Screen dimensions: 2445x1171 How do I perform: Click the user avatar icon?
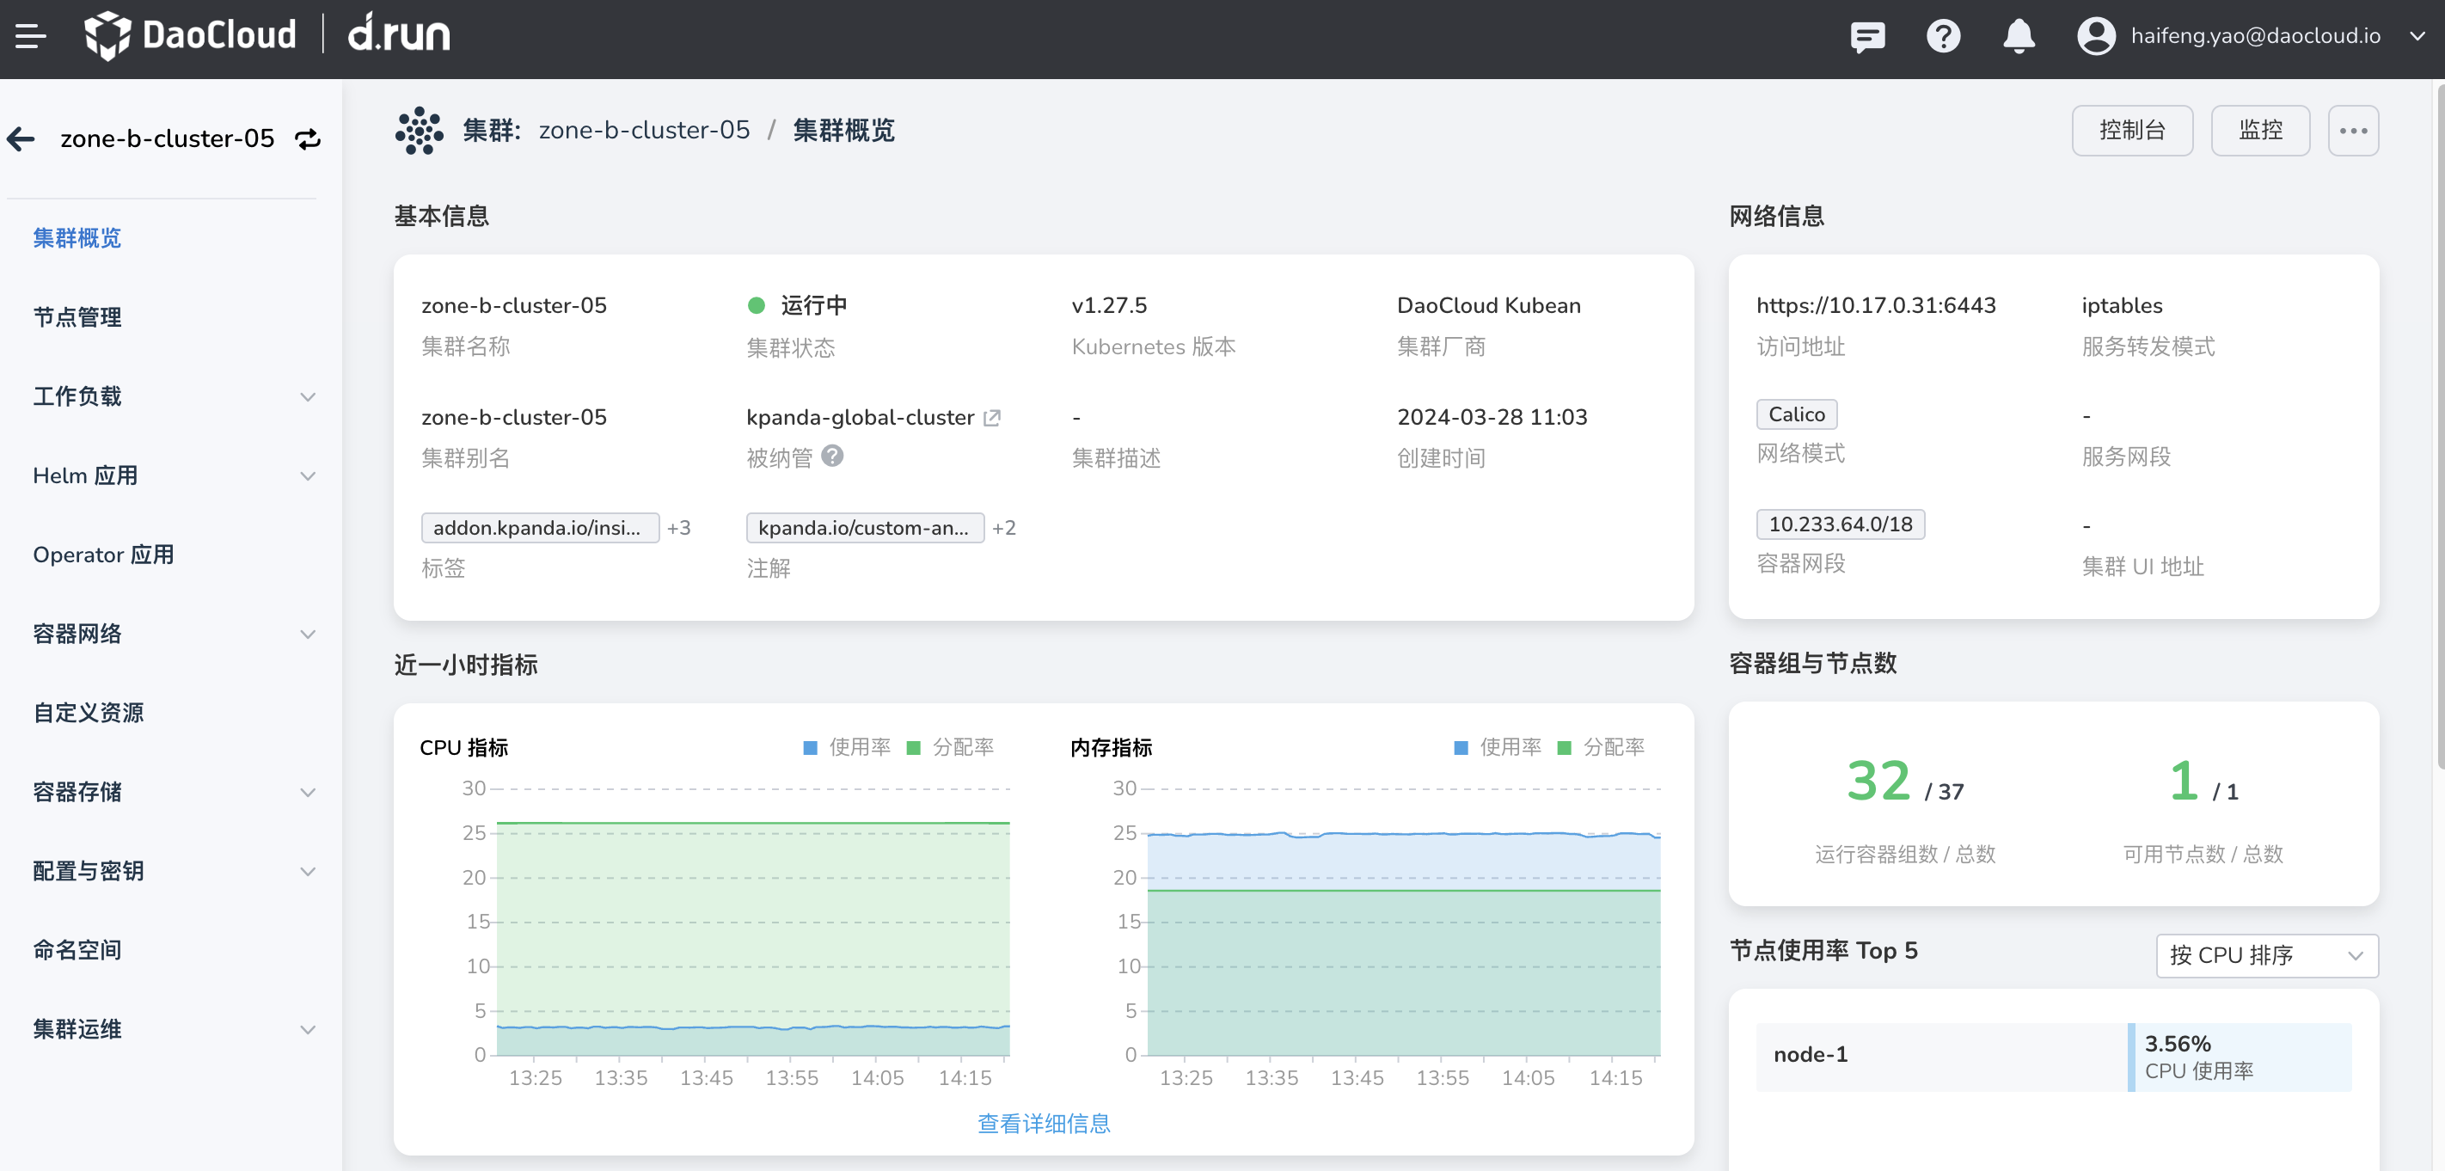click(x=2096, y=36)
